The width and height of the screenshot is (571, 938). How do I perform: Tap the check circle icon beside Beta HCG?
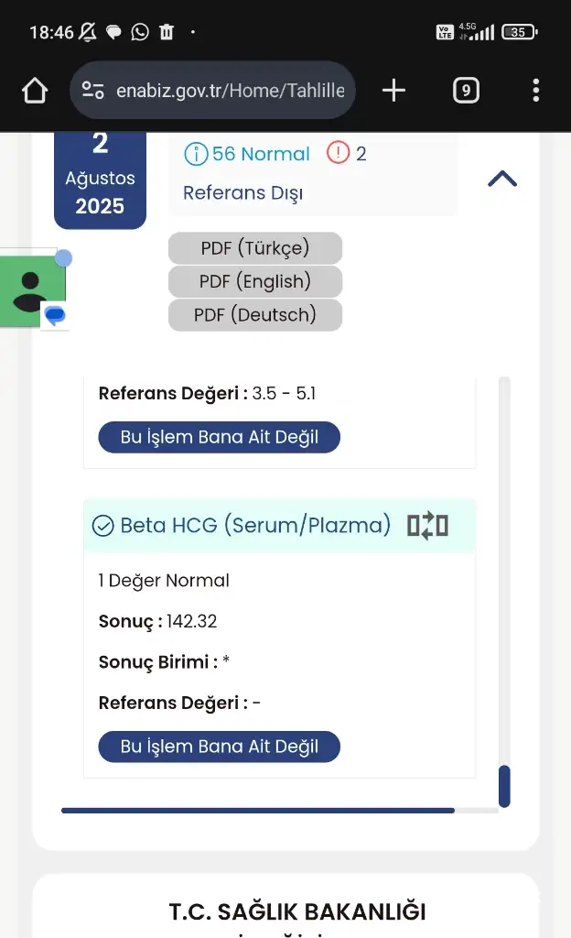(x=103, y=526)
